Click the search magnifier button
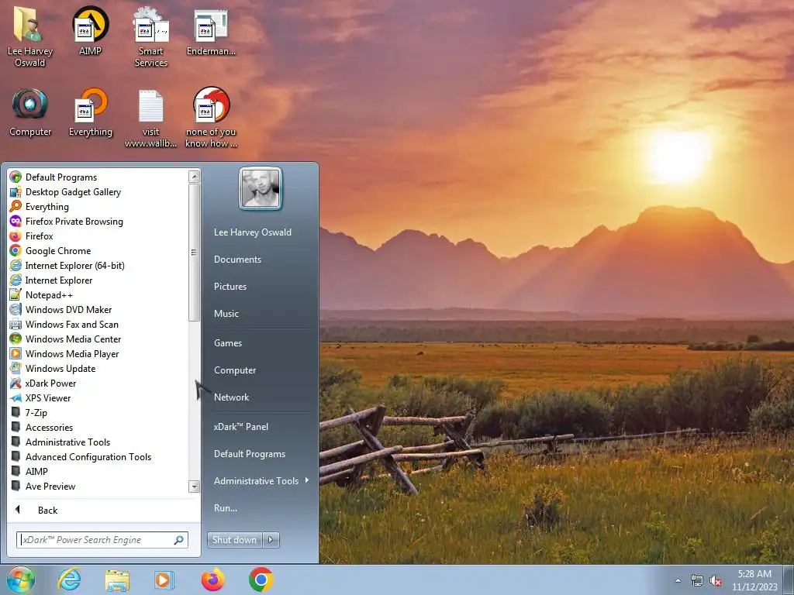 (x=179, y=540)
